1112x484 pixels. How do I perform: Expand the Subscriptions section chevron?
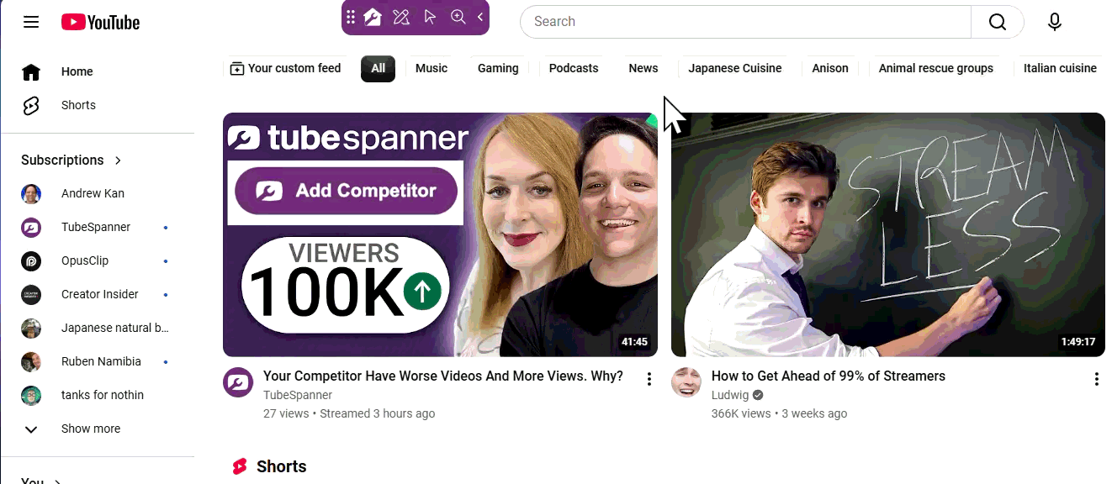pyautogui.click(x=118, y=160)
